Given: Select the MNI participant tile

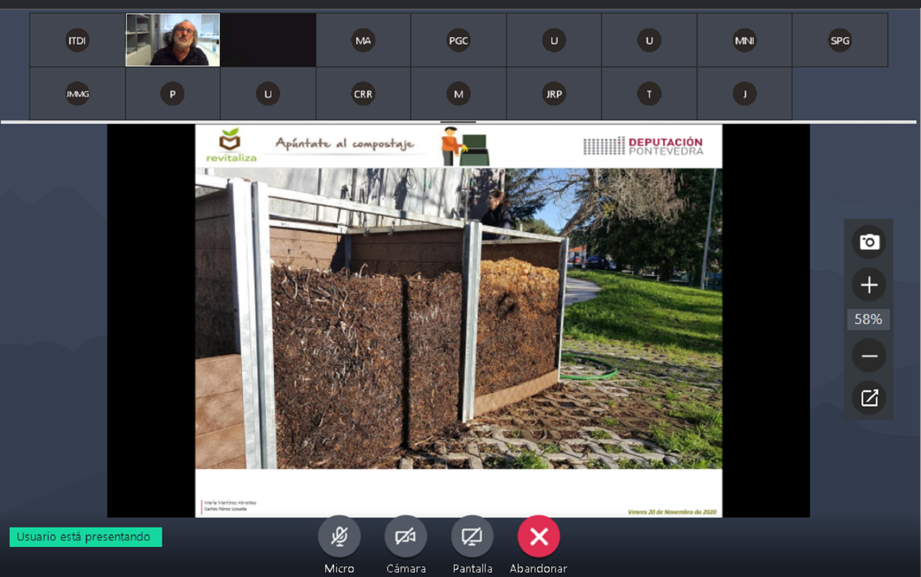Looking at the screenshot, I should point(744,41).
